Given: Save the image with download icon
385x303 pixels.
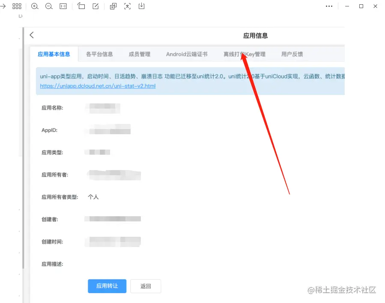Looking at the screenshot, I should click(142, 6).
